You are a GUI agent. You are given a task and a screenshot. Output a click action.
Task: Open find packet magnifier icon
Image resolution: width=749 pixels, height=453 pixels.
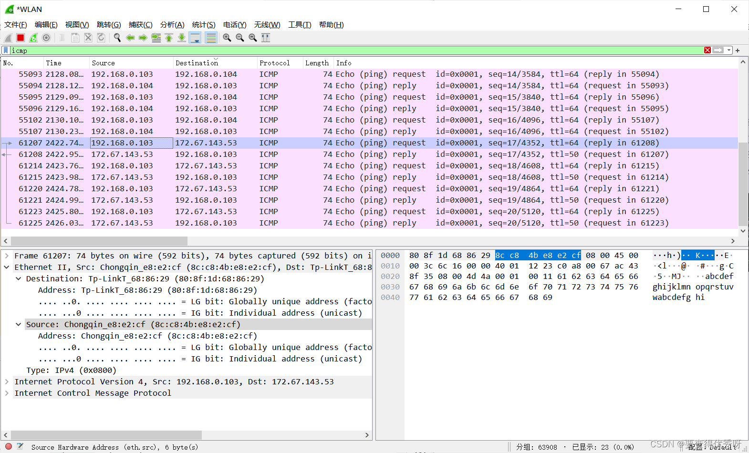tap(117, 38)
